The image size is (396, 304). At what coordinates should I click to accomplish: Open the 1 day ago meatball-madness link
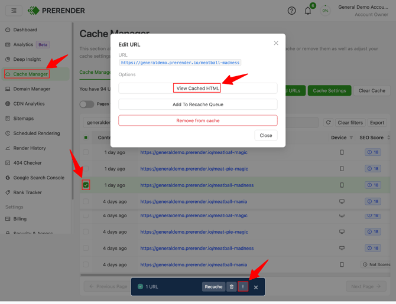click(197, 185)
